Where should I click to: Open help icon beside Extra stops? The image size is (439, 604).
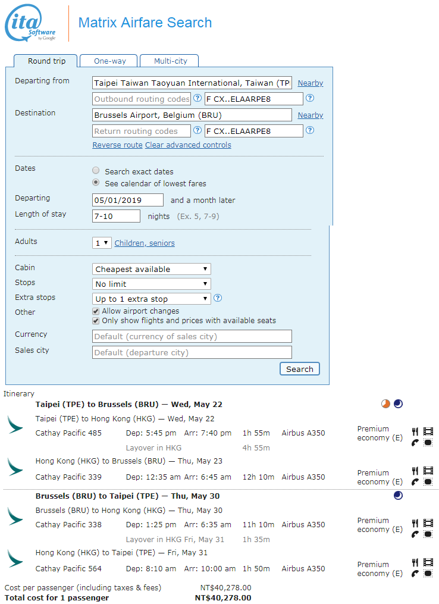tap(218, 298)
